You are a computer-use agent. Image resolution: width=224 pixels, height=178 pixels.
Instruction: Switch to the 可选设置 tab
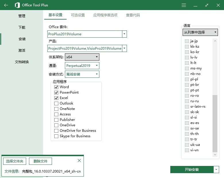(x=78, y=15)
